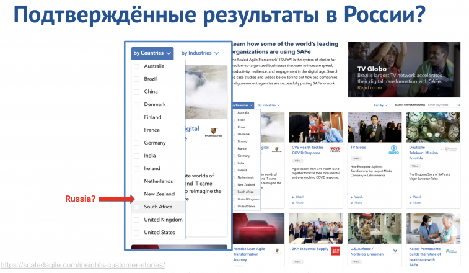469x273 pixels.
Task: Open the enlarged by Industries dropdown
Action: tap(199, 53)
